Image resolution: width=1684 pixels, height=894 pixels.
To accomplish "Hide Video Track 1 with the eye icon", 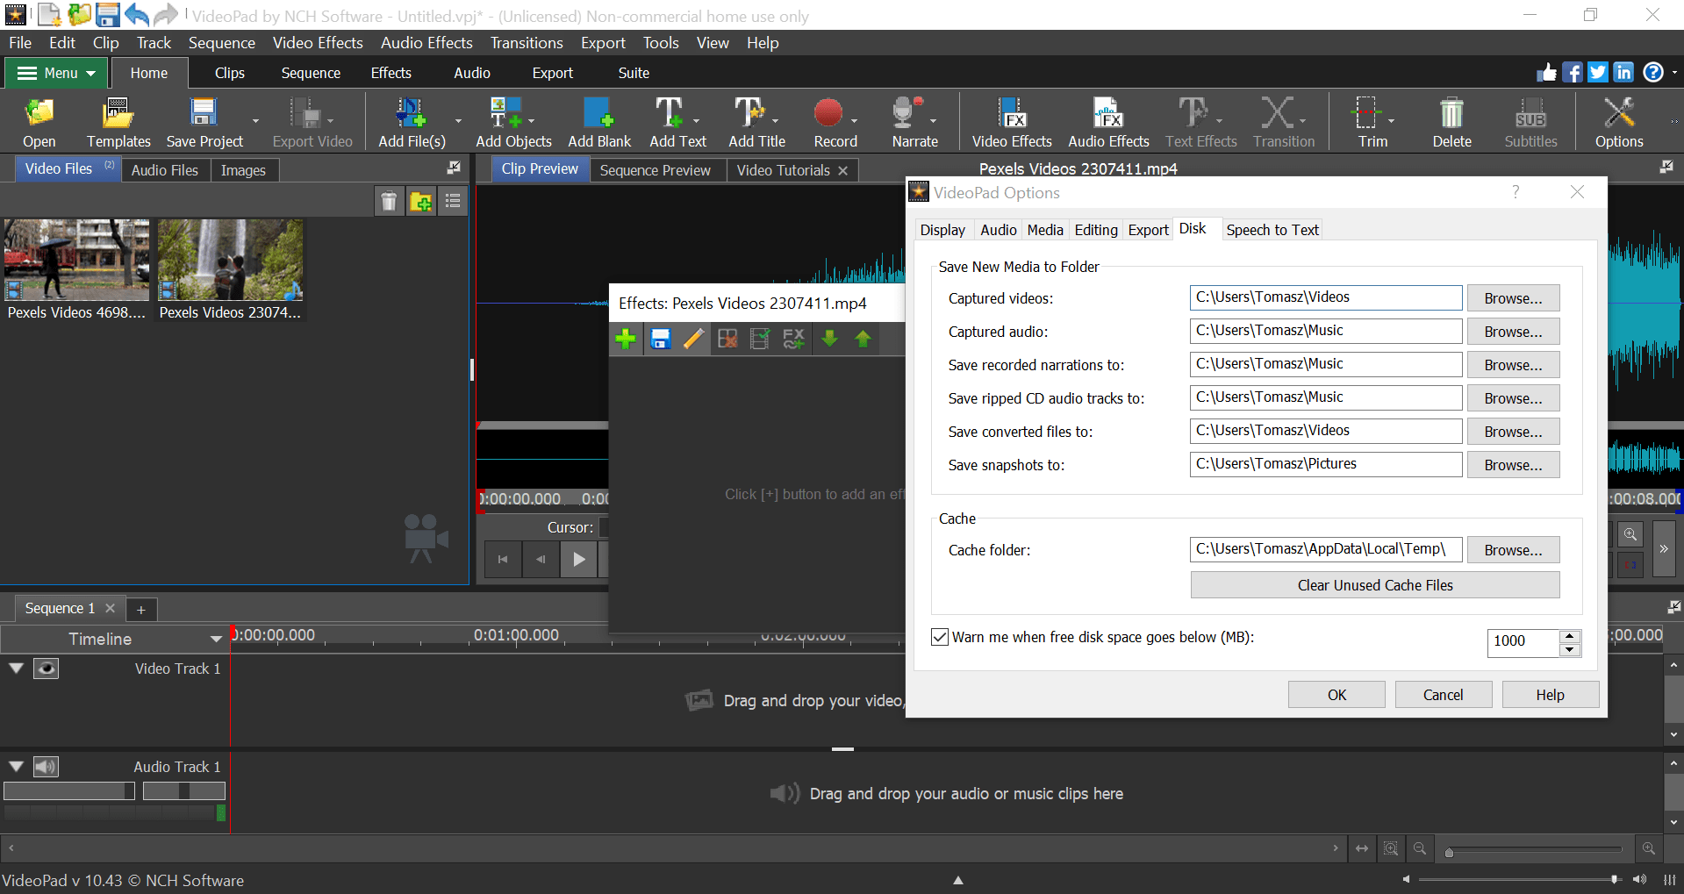I will [x=47, y=669].
